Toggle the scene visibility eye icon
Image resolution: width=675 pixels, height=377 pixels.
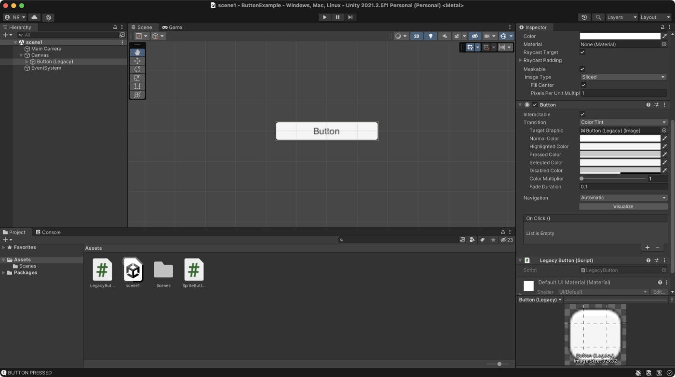click(x=475, y=36)
